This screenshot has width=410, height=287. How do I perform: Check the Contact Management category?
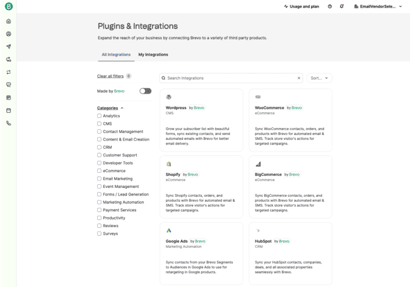click(99, 131)
